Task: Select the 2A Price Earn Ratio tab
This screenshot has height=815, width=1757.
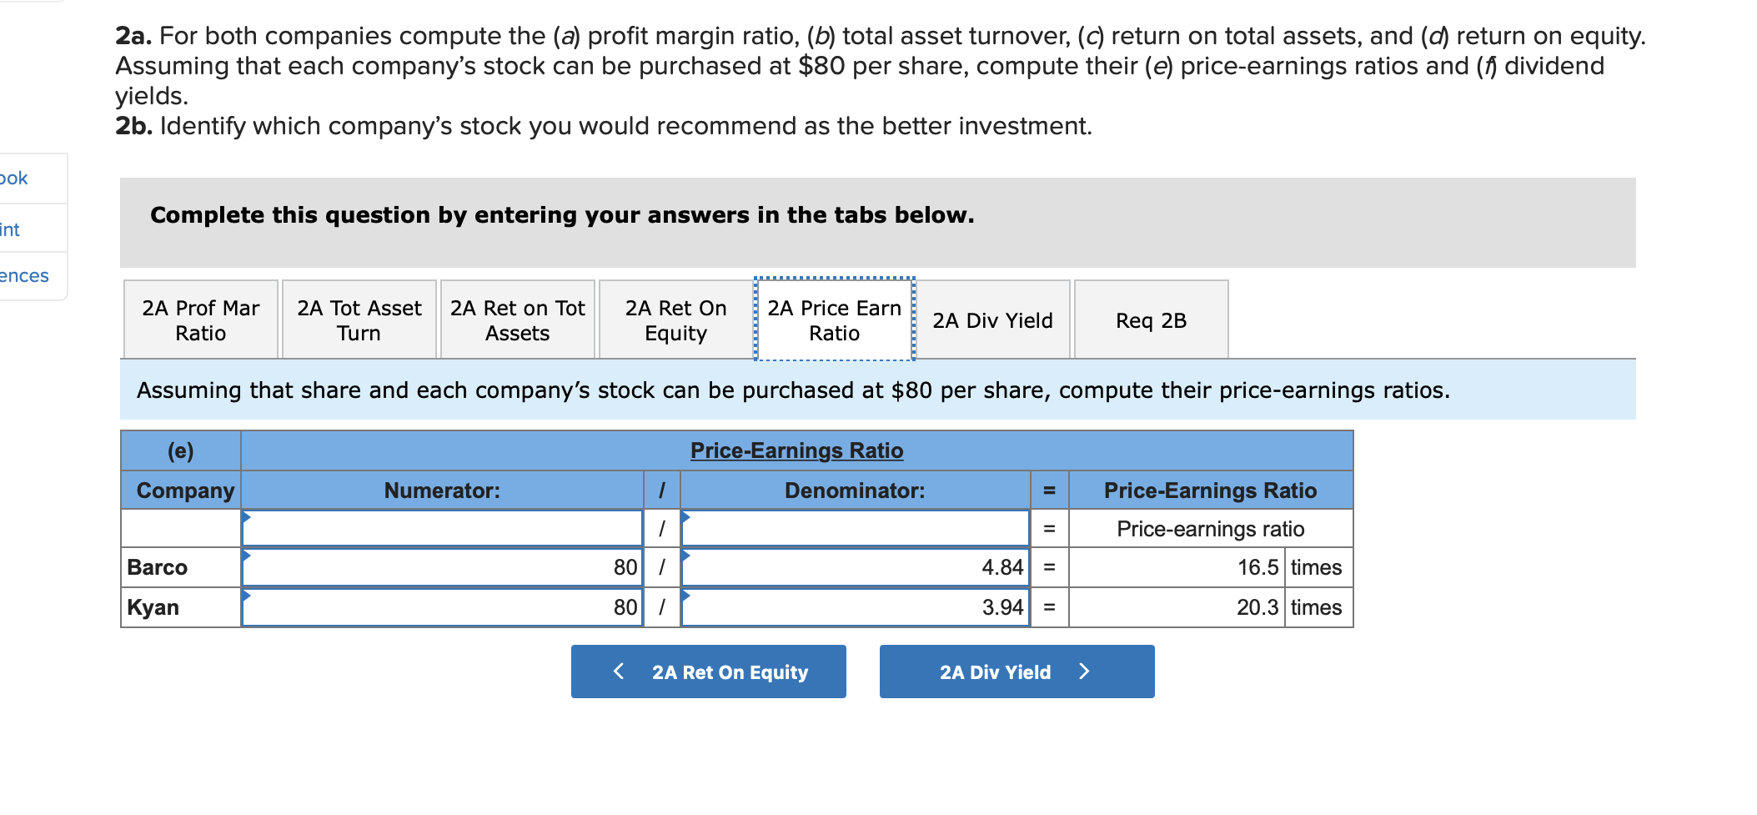Action: pyautogui.click(x=834, y=320)
